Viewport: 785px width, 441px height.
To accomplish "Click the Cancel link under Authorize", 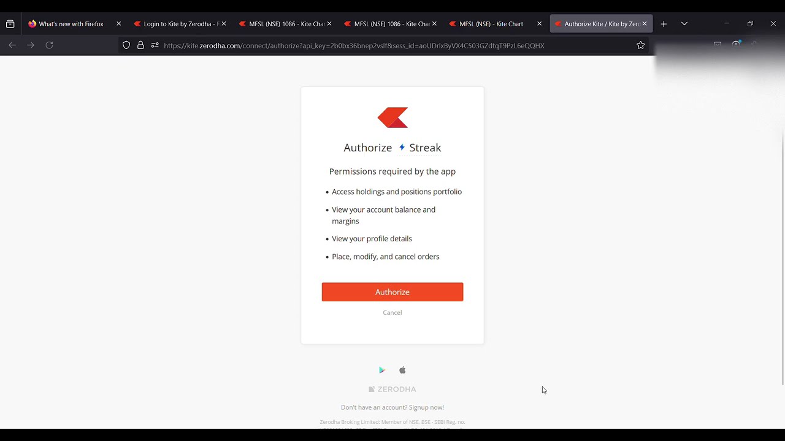I will tap(392, 312).
